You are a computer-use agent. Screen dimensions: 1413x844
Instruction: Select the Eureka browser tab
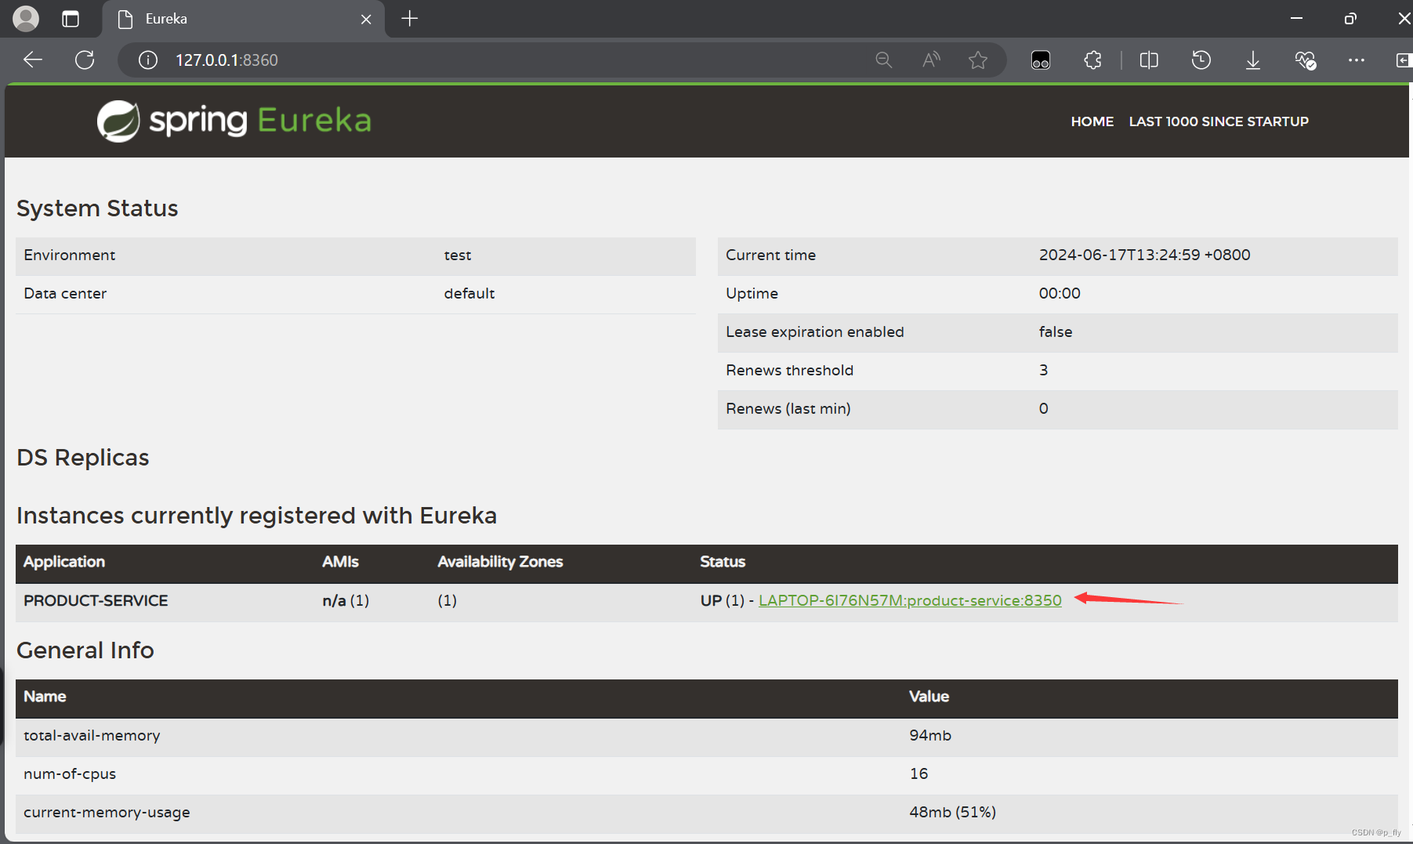(243, 19)
